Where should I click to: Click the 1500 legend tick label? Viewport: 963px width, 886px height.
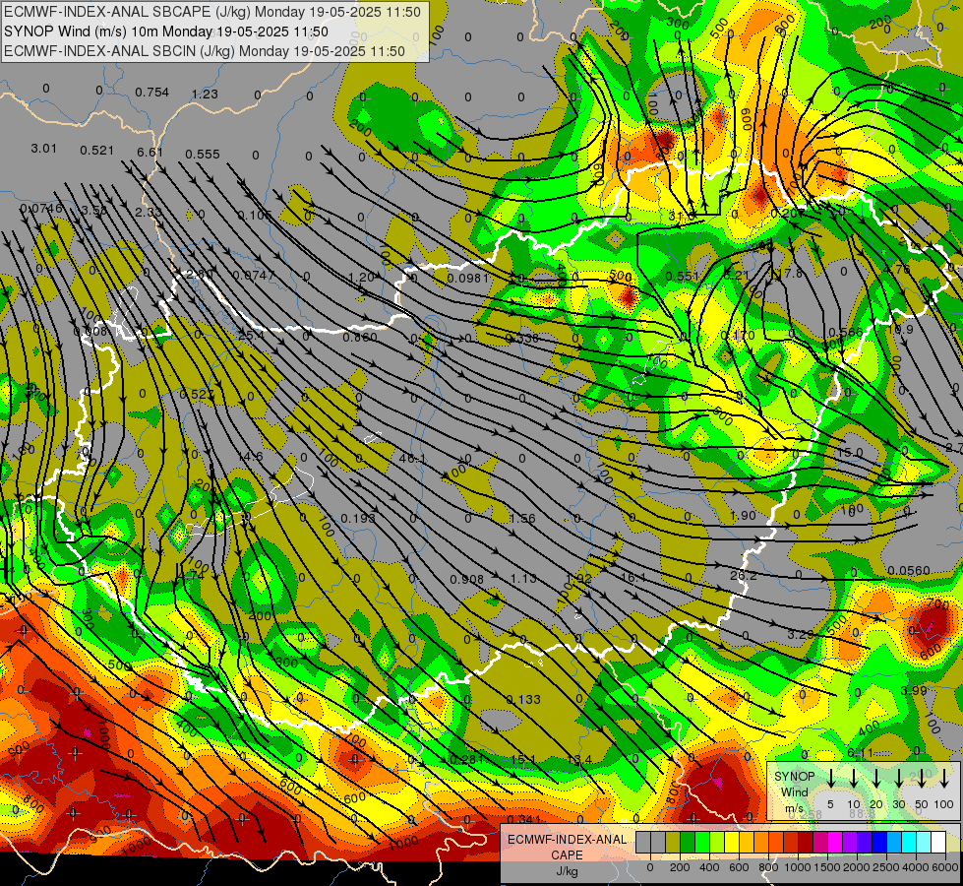827,867
